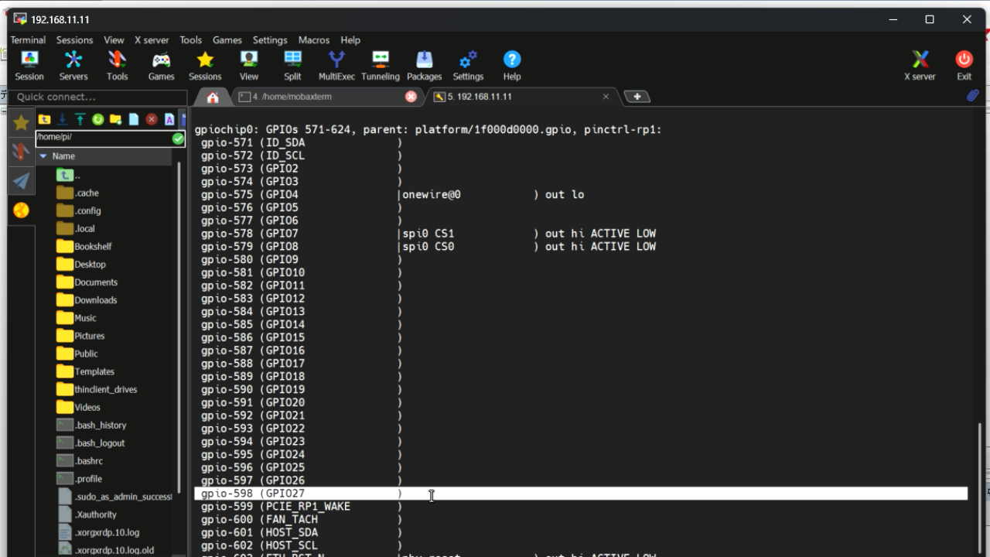
Task: Download the selected file from remote host
Action: (x=62, y=119)
